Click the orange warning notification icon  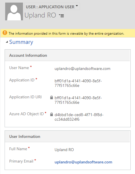pyautogui.click(x=5, y=33)
